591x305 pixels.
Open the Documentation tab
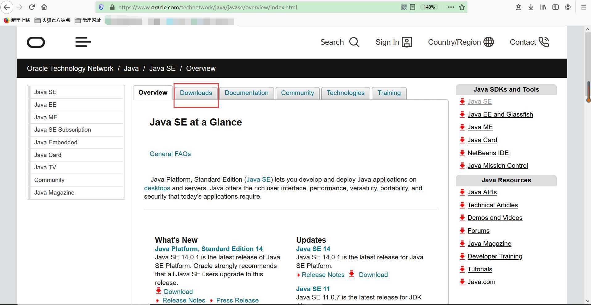coord(246,93)
